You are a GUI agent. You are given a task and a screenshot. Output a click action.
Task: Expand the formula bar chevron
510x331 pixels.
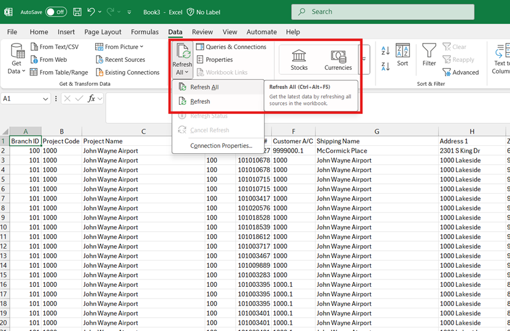(x=100, y=99)
